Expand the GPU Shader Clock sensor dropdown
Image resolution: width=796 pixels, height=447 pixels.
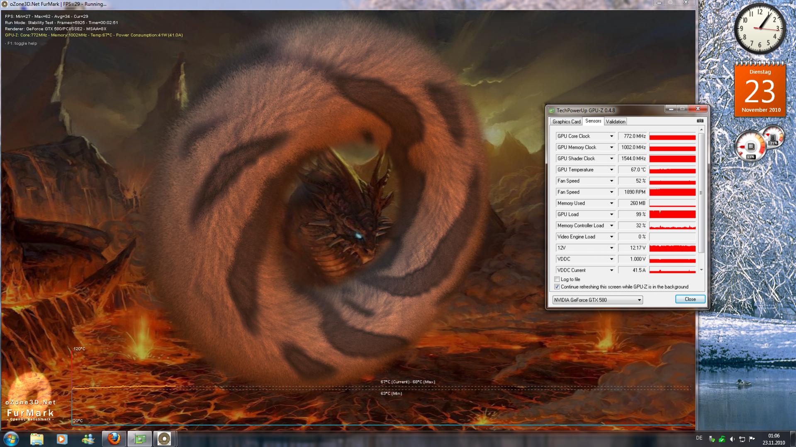click(611, 159)
